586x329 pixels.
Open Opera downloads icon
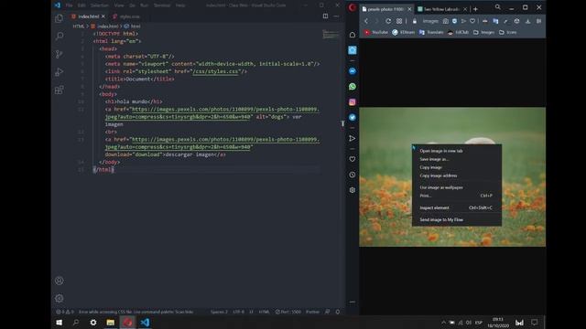(x=527, y=21)
